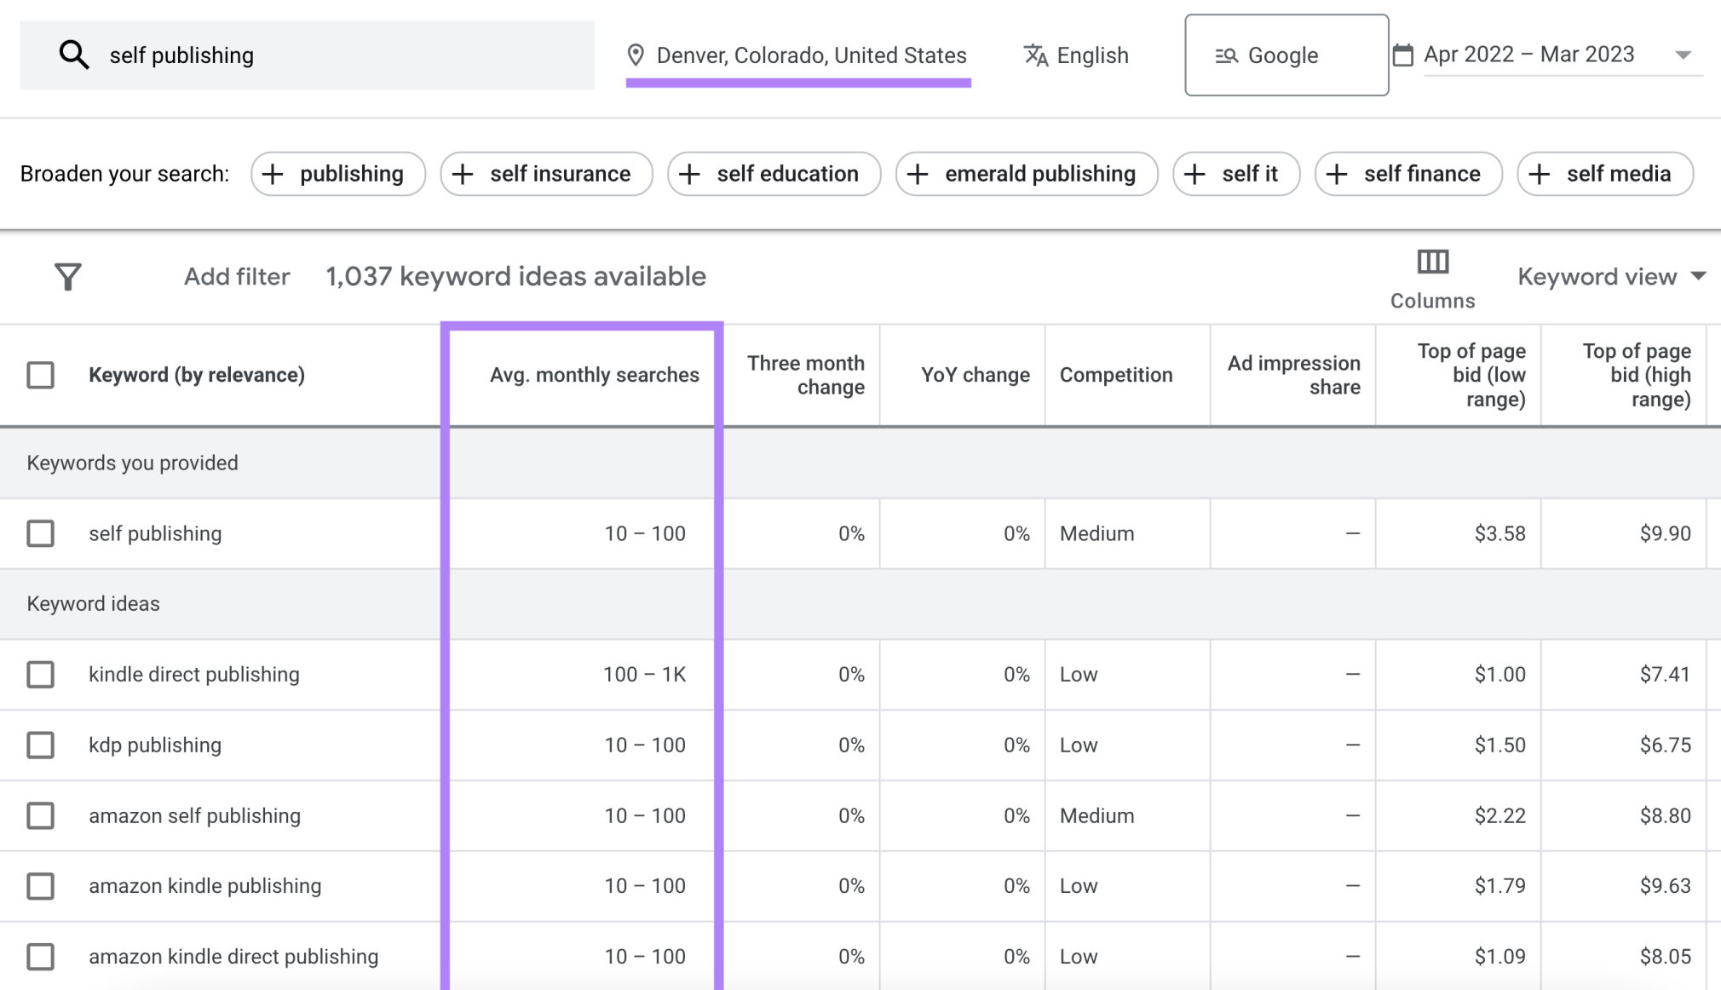This screenshot has width=1721, height=990.
Task: Click the Avg monthly searches column header
Action: pyautogui.click(x=593, y=375)
